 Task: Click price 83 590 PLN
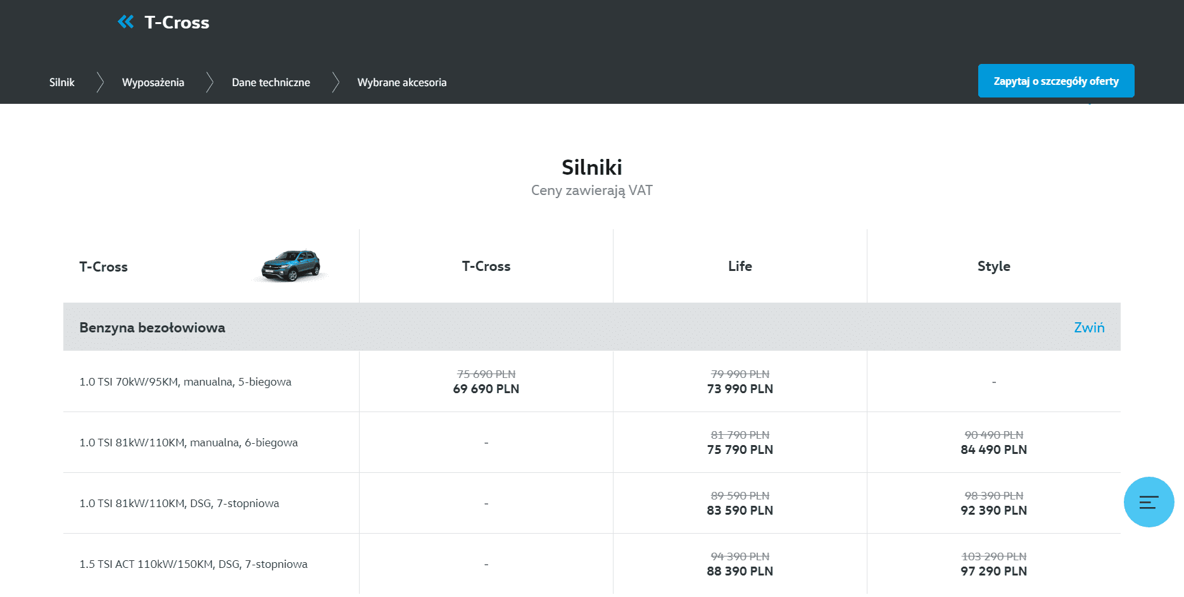click(x=740, y=510)
